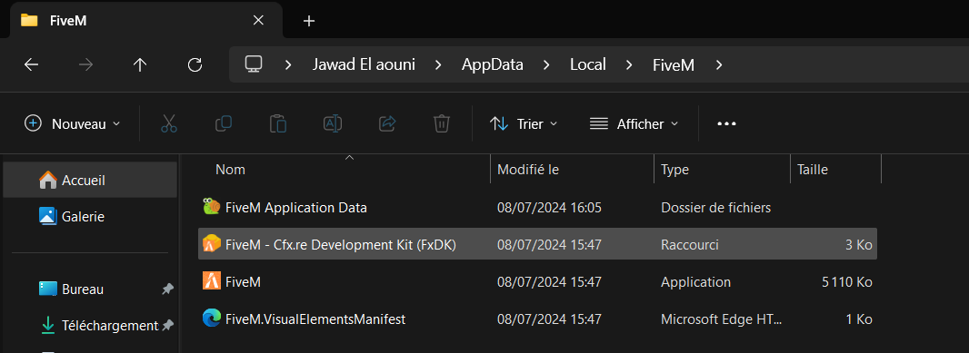Click the folder icon on FiveM tab
Screen dimensions: 969x353
pos(28,20)
